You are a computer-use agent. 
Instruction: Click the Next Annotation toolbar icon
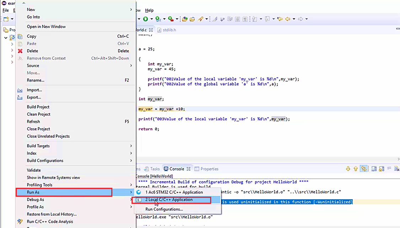(255, 19)
